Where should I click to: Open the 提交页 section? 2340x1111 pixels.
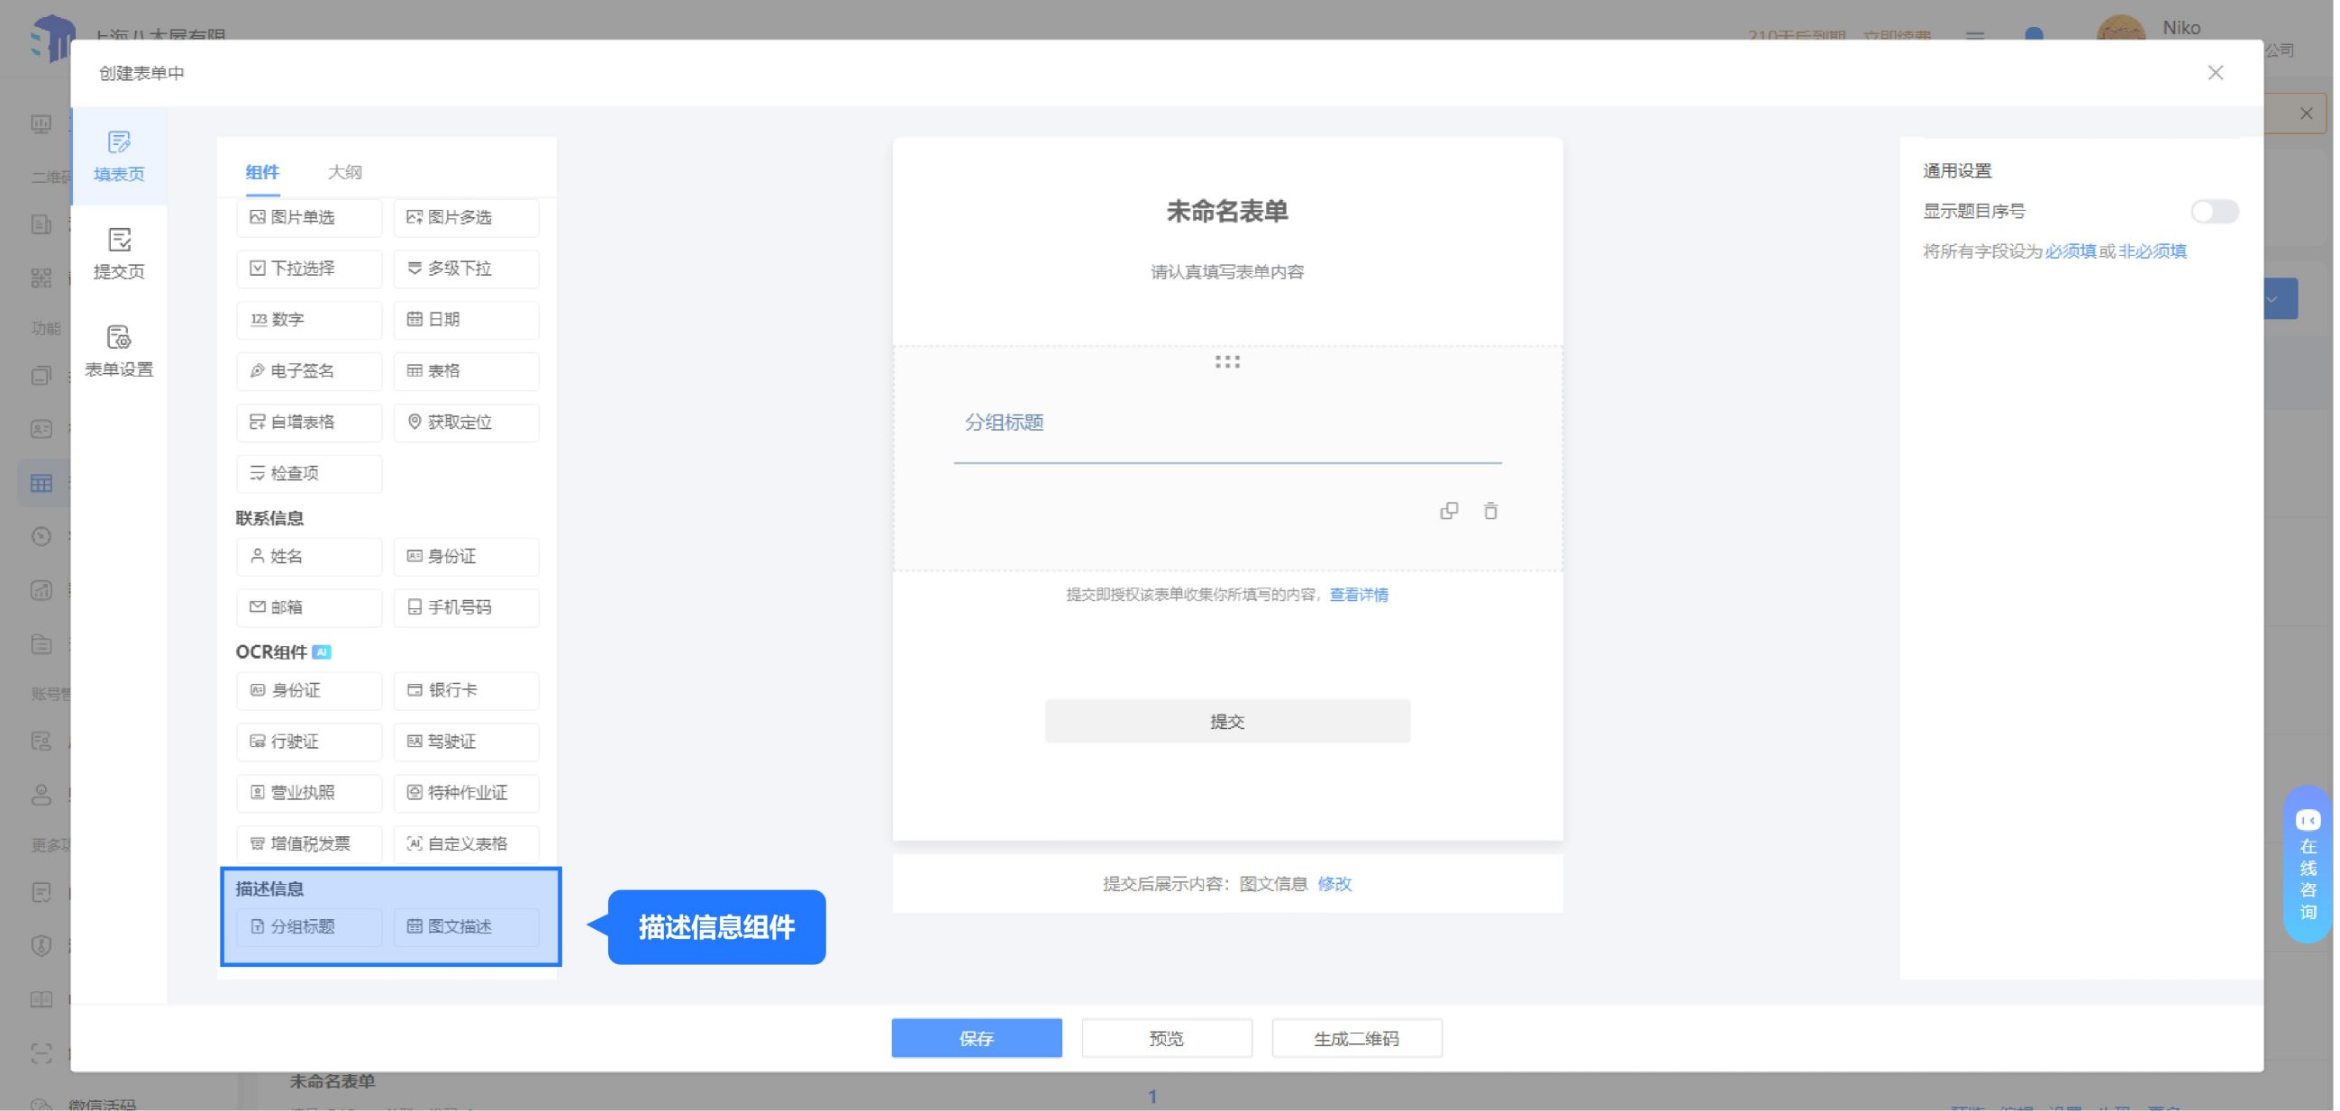point(119,253)
